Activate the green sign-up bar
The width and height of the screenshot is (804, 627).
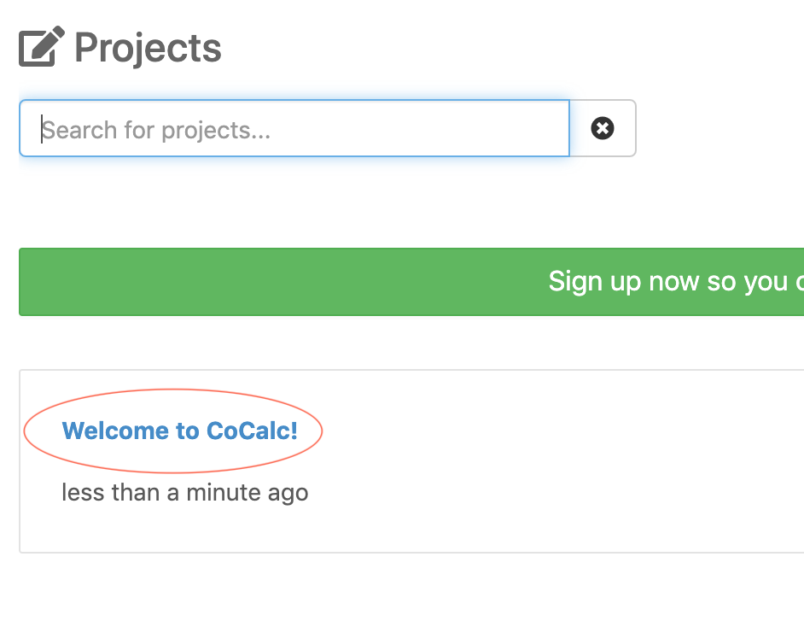tap(410, 282)
